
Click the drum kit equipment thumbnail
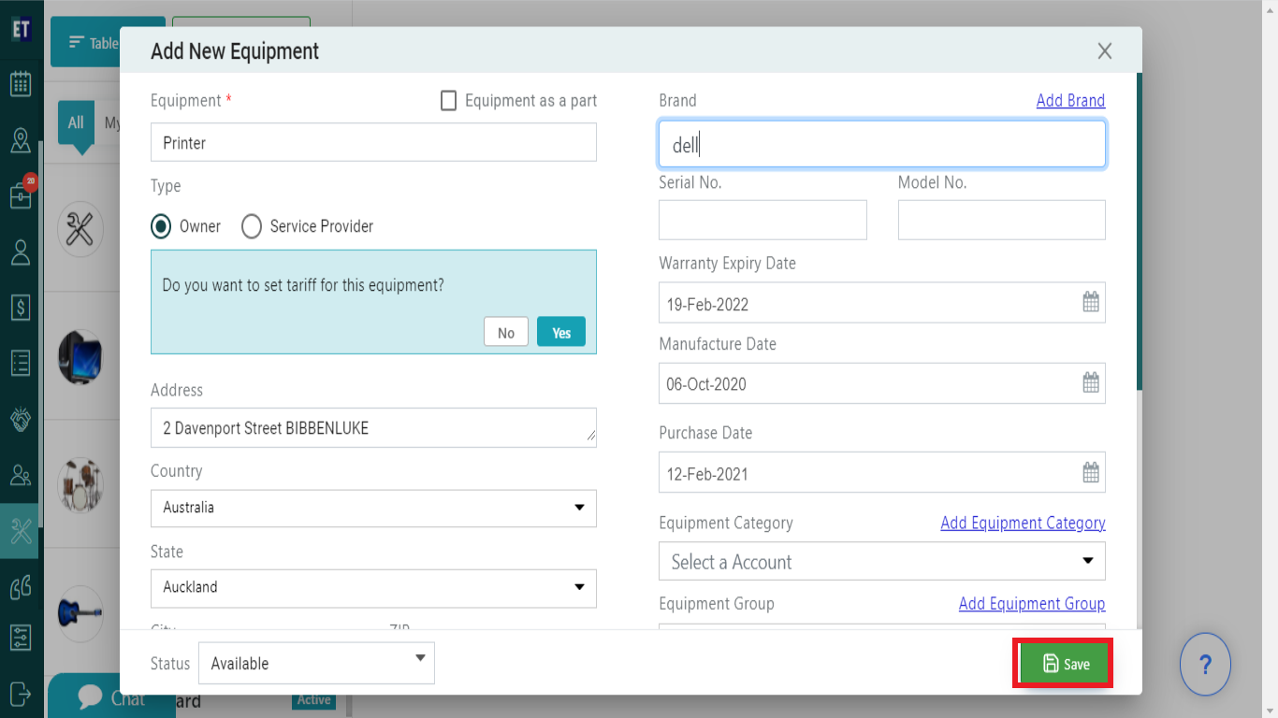(x=80, y=484)
